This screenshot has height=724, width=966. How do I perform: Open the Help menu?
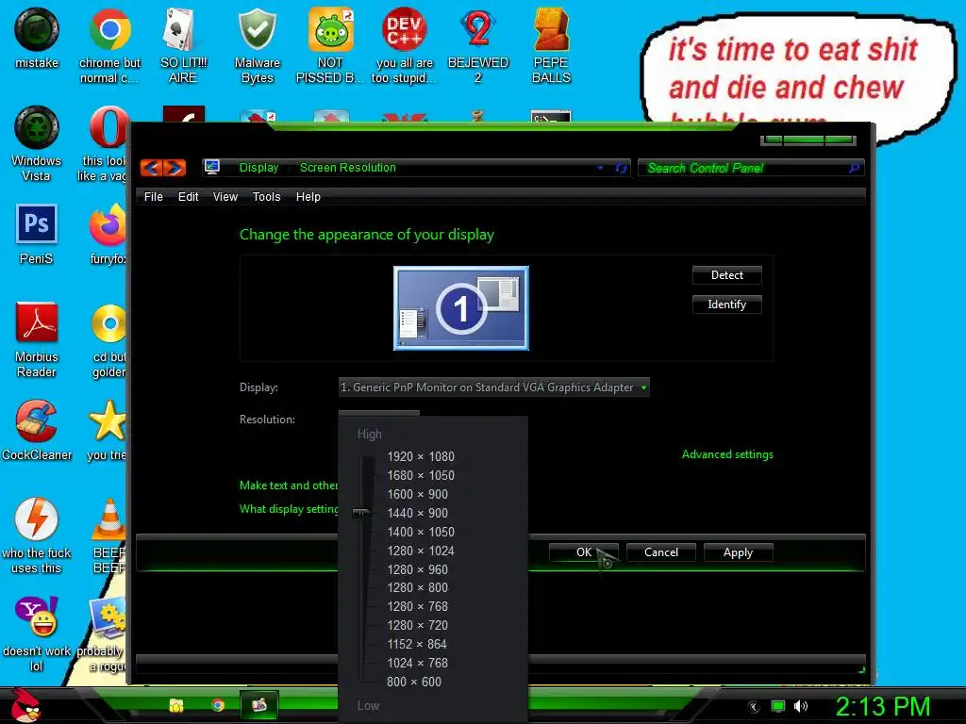tap(308, 197)
